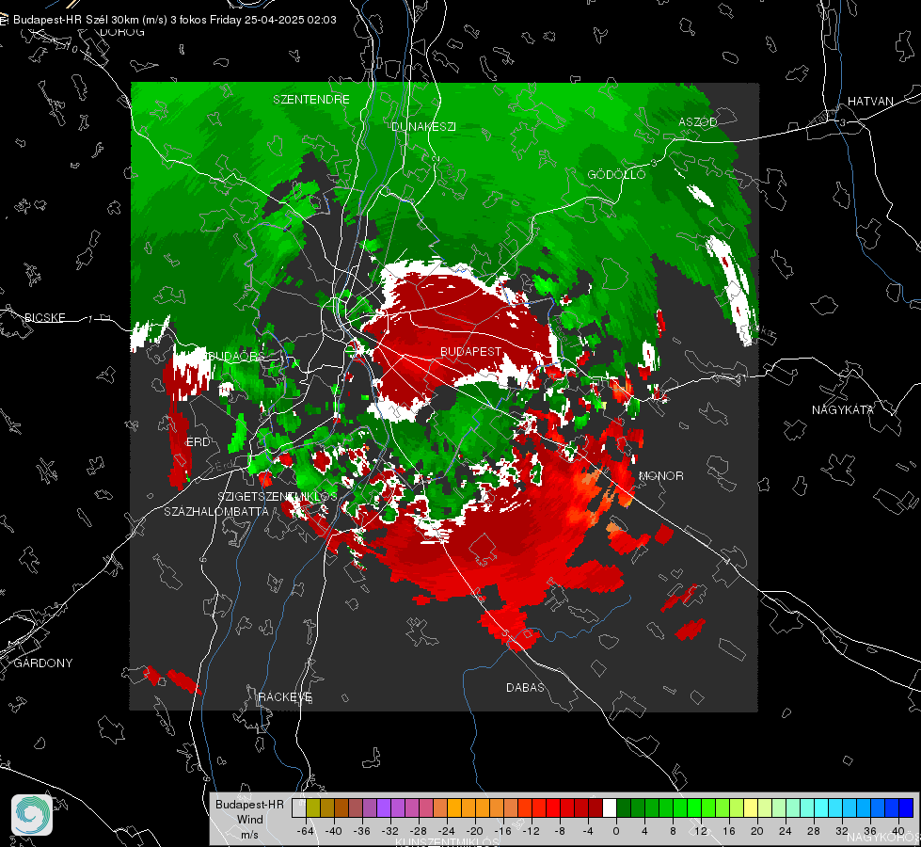This screenshot has height=847, width=921.
Task: Click the 16 value on the legend scale
Action: [729, 831]
